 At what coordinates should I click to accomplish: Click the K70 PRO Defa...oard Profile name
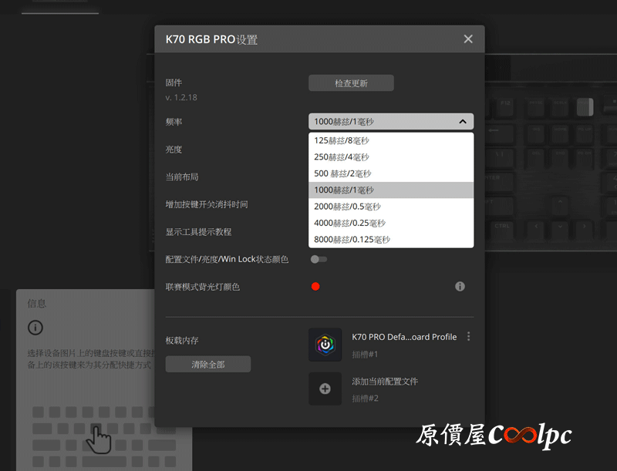pos(404,337)
